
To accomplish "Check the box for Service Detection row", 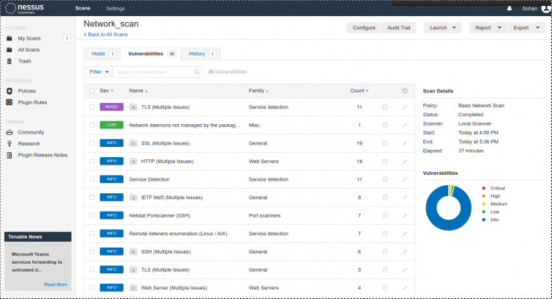I will coord(92,179).
